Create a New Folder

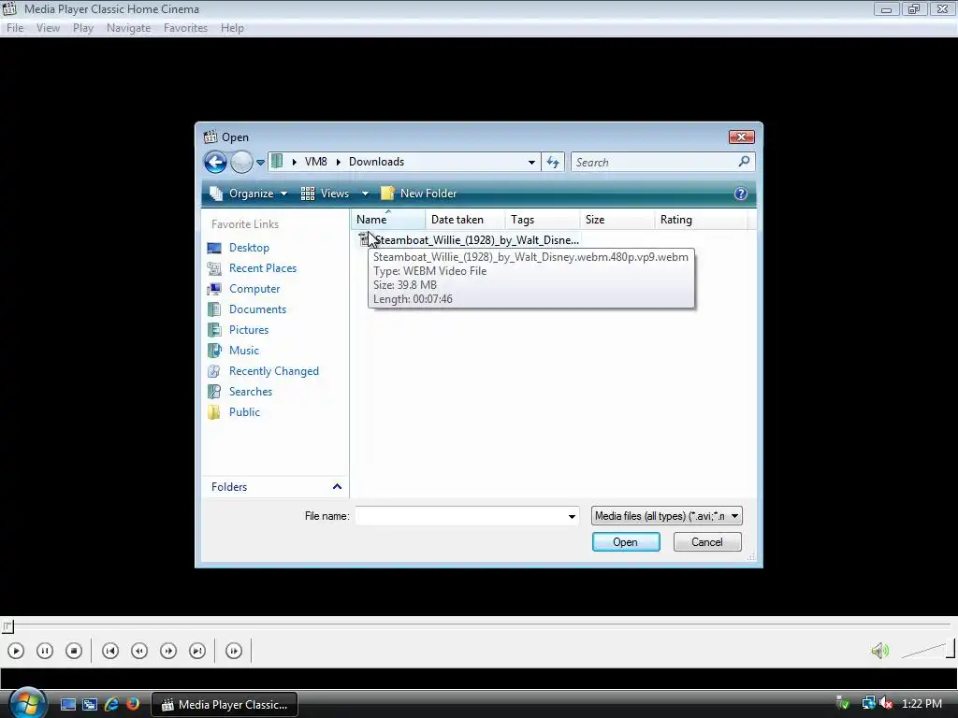point(418,194)
